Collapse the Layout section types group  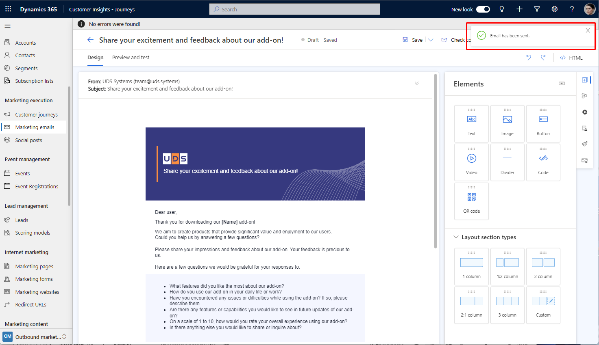point(456,237)
